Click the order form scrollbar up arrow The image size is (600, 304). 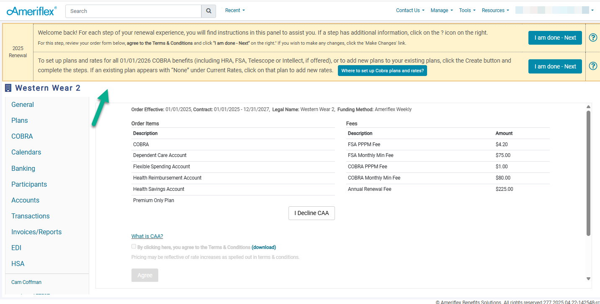pos(588,107)
